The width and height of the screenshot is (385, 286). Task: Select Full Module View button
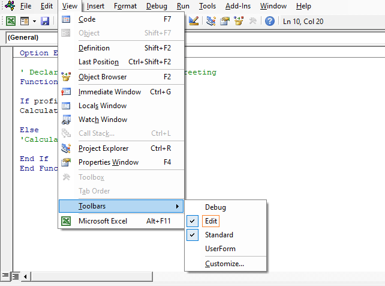click(x=16, y=276)
